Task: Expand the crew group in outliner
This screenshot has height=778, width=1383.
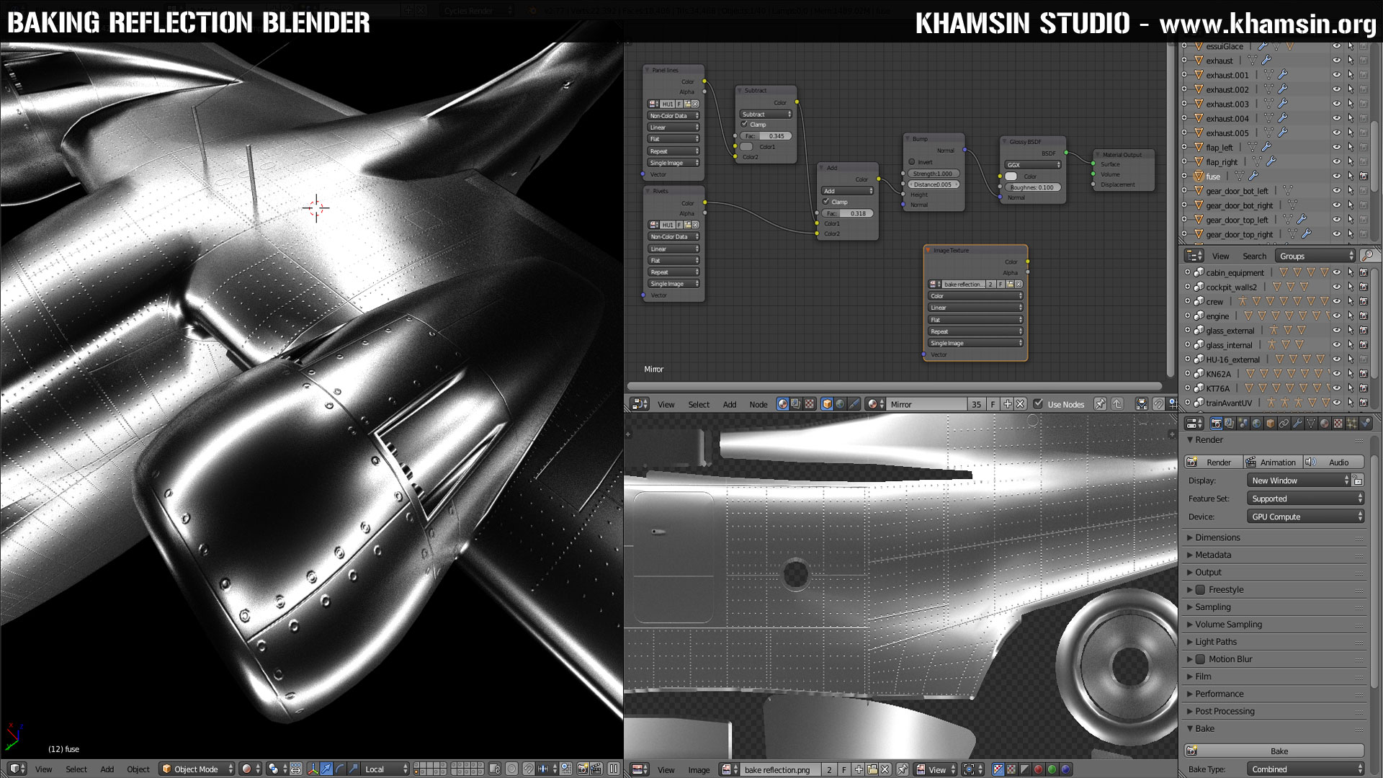Action: click(1186, 301)
